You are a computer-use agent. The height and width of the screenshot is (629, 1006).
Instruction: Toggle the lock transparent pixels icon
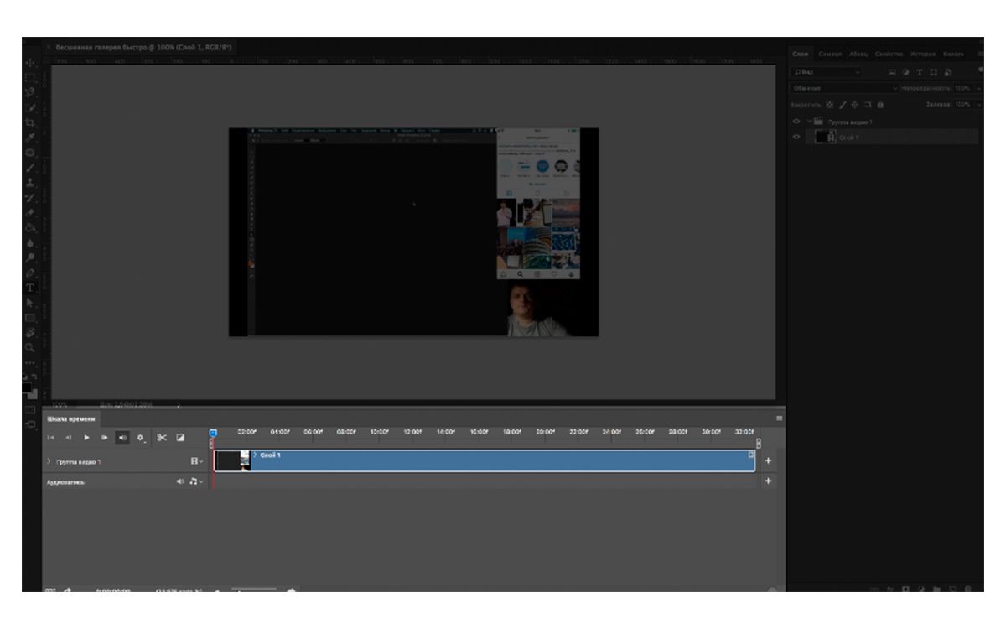click(x=830, y=105)
